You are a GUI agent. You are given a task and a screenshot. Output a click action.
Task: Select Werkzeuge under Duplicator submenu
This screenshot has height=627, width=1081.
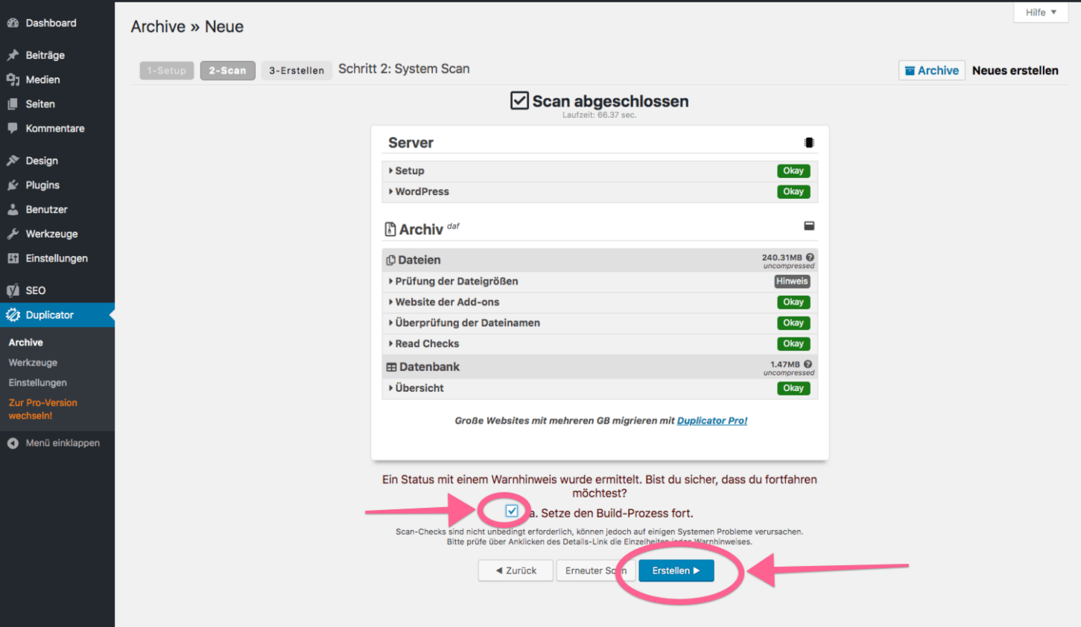33,363
